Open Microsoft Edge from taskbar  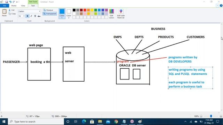(84, 122)
